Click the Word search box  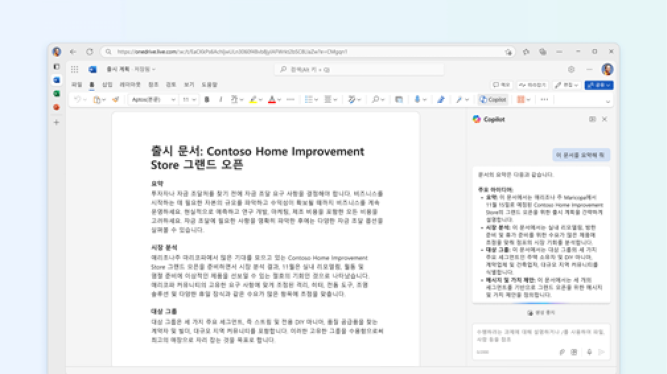[x=360, y=69]
